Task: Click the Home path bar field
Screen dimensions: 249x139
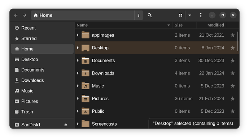Action: pyautogui.click(x=83, y=15)
